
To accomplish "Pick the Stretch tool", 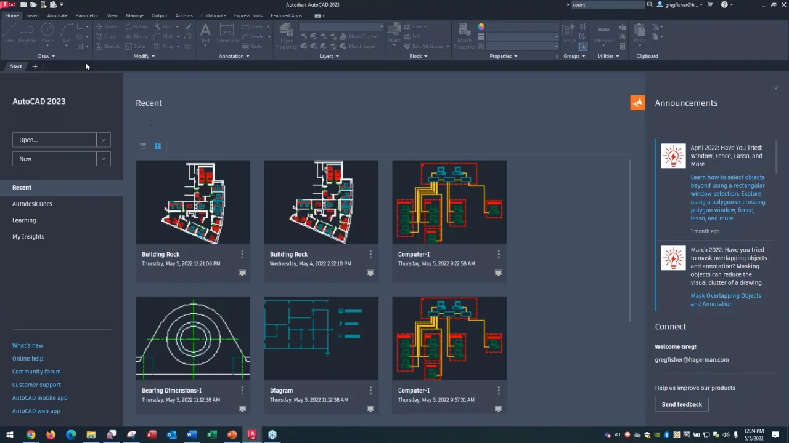I will [x=107, y=46].
